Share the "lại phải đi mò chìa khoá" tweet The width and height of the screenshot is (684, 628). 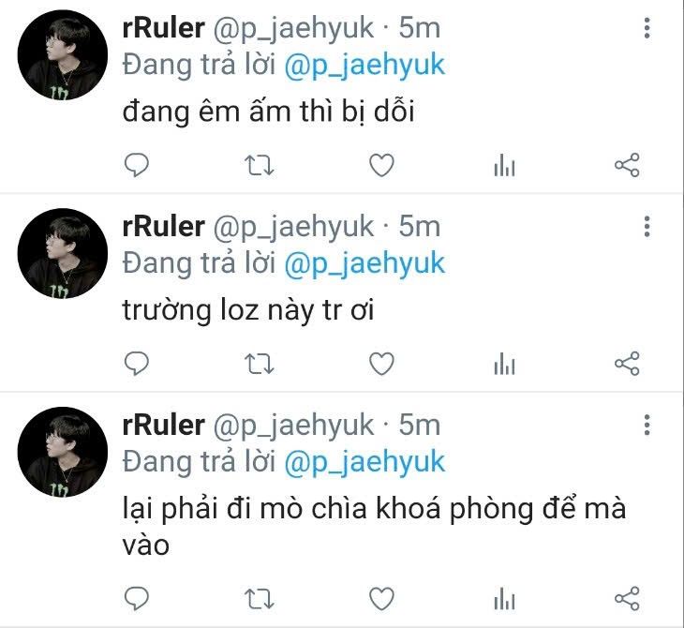click(x=627, y=598)
